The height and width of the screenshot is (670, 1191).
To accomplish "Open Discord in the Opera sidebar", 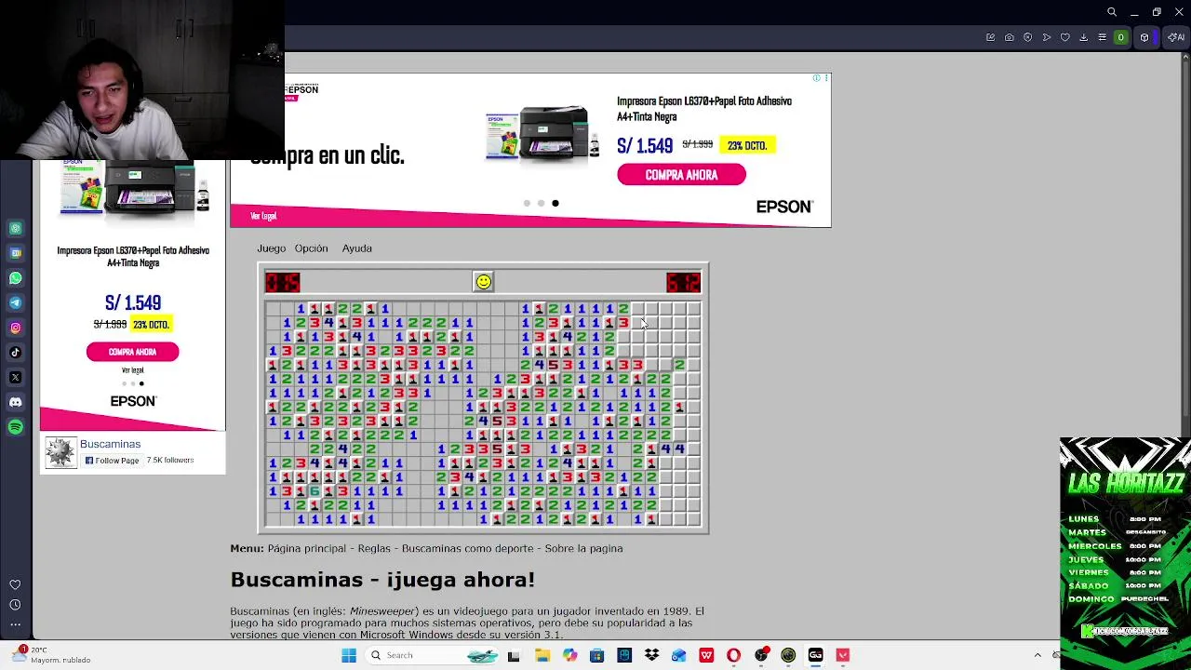I will 16,402.
